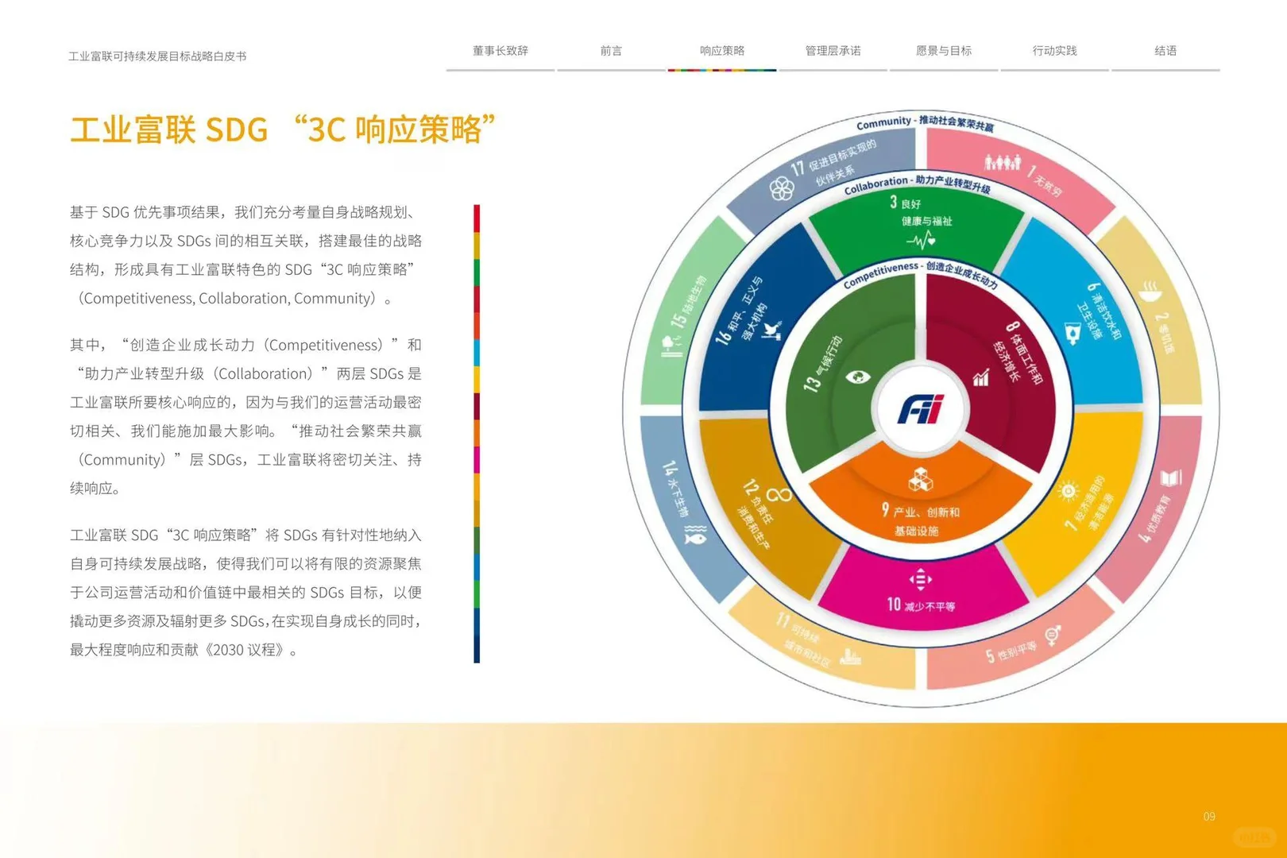Viewport: 1287px width, 858px height.
Task: Click the SDG 10 reduced inequality arrows icon
Action: click(x=920, y=579)
